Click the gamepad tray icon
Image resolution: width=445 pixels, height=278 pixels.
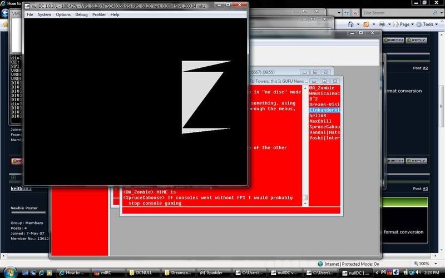tap(383, 272)
